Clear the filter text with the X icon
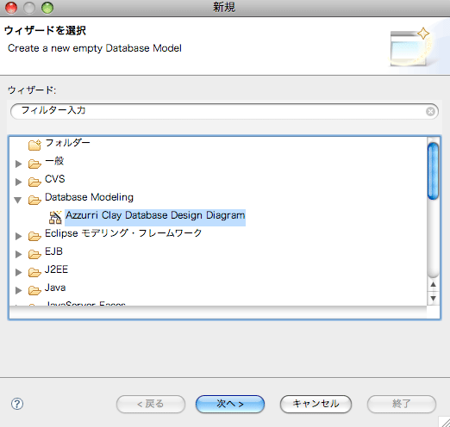This screenshot has height=427, width=450. 430,111
